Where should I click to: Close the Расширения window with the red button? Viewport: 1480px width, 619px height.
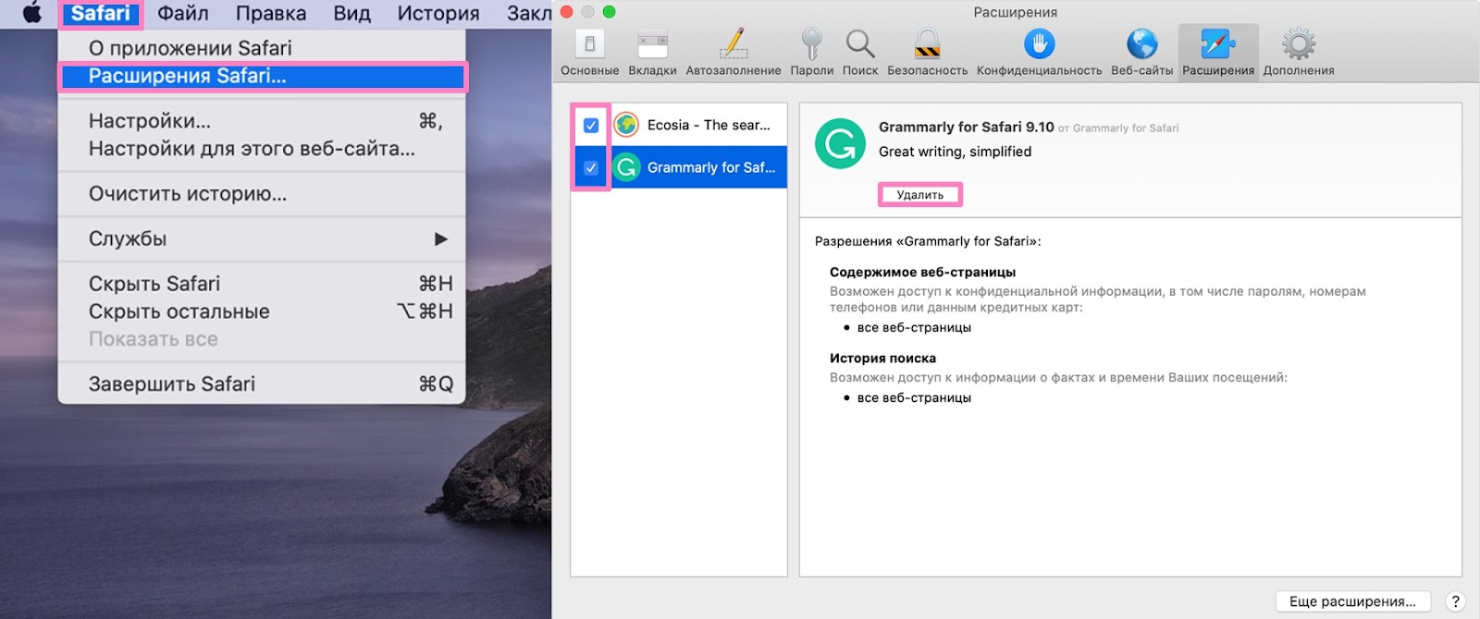click(x=567, y=12)
